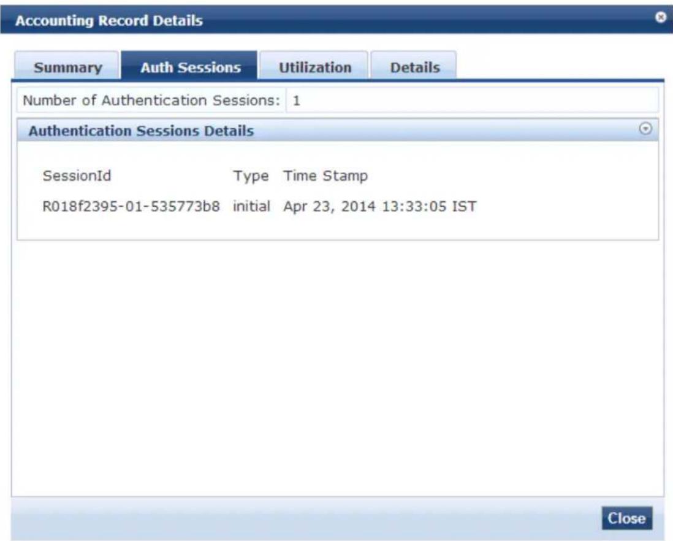This screenshot has width=673, height=541.
Task: Click the SessionId column header
Action: pyautogui.click(x=77, y=175)
